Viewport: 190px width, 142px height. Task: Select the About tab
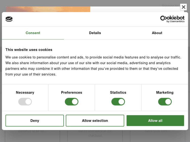pyautogui.click(x=157, y=33)
